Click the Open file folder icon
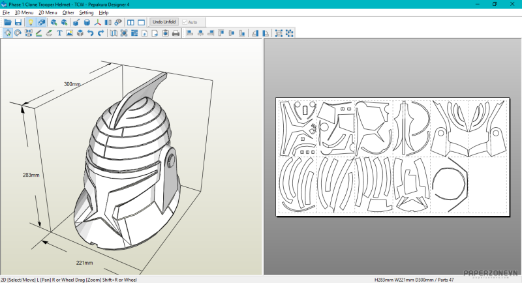Image resolution: width=522 pixels, height=283 pixels. pyautogui.click(x=8, y=22)
